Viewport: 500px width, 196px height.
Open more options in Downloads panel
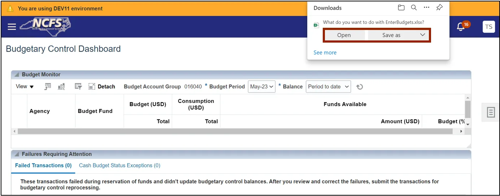coord(426,8)
